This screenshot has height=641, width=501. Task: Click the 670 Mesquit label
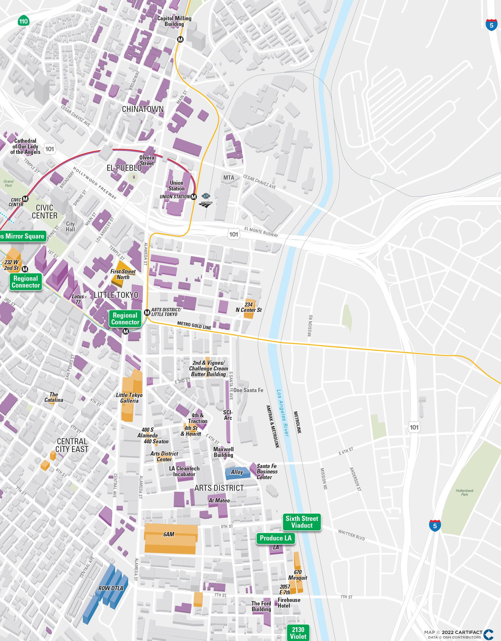(x=298, y=575)
